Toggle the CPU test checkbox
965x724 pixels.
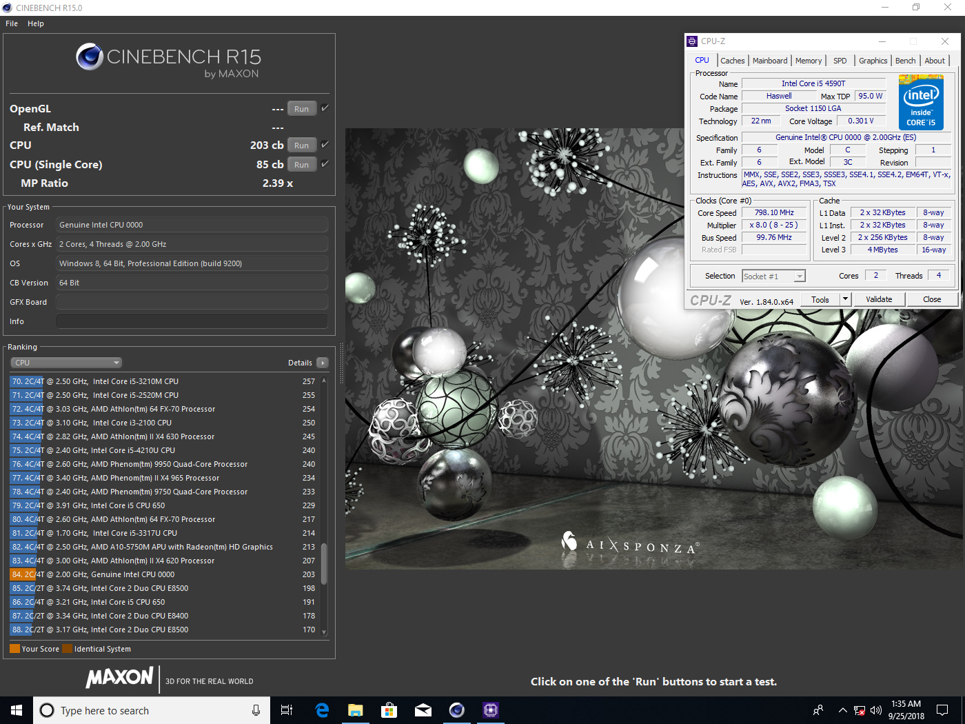pos(325,145)
